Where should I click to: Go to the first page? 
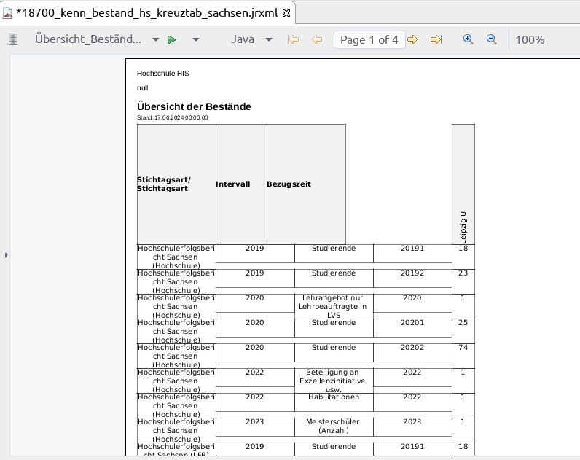coord(293,39)
